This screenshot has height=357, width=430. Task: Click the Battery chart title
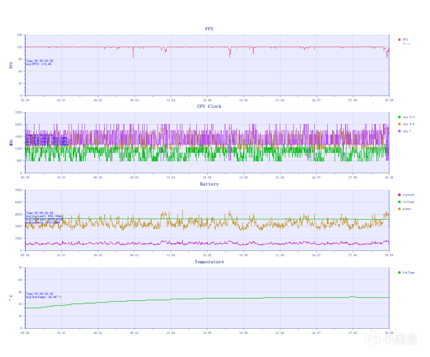(x=209, y=184)
